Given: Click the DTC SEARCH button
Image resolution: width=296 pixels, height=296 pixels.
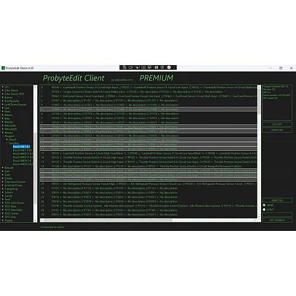Looking at the screenshot, I should pyautogui.click(x=277, y=220).
